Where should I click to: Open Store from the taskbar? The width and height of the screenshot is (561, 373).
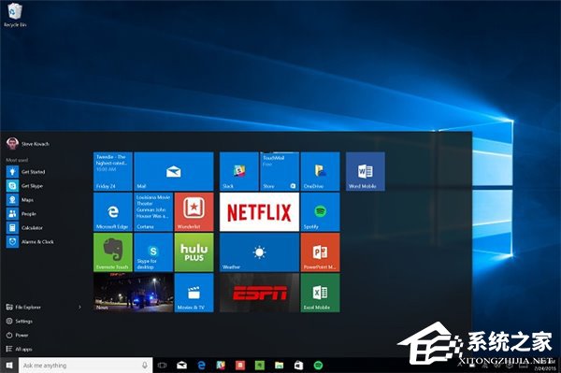pos(298,366)
